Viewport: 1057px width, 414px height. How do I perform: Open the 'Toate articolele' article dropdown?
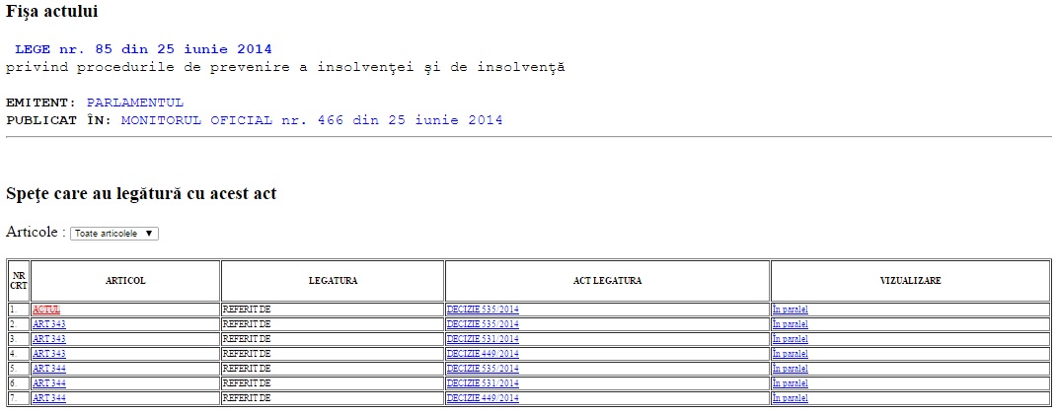pyautogui.click(x=114, y=234)
